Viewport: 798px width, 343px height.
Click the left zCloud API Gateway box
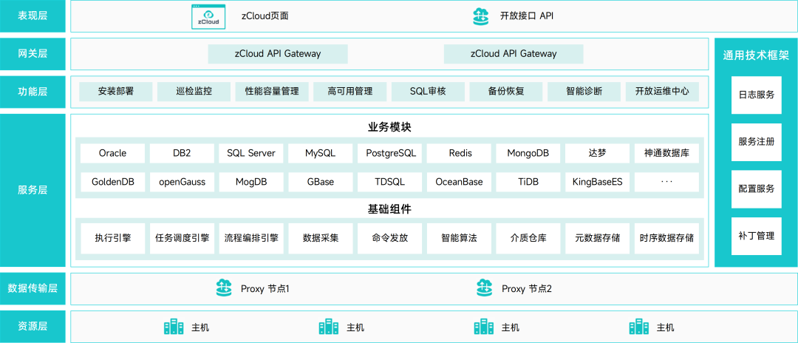(x=278, y=54)
